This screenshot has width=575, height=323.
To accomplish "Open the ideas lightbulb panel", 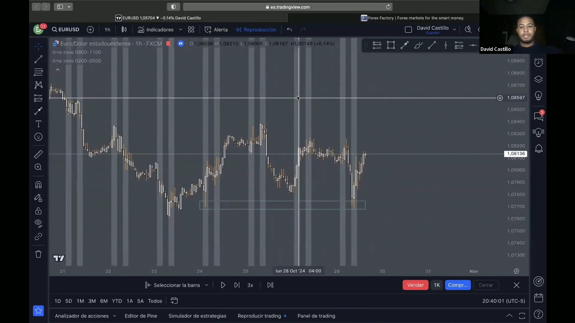I will click(538, 96).
